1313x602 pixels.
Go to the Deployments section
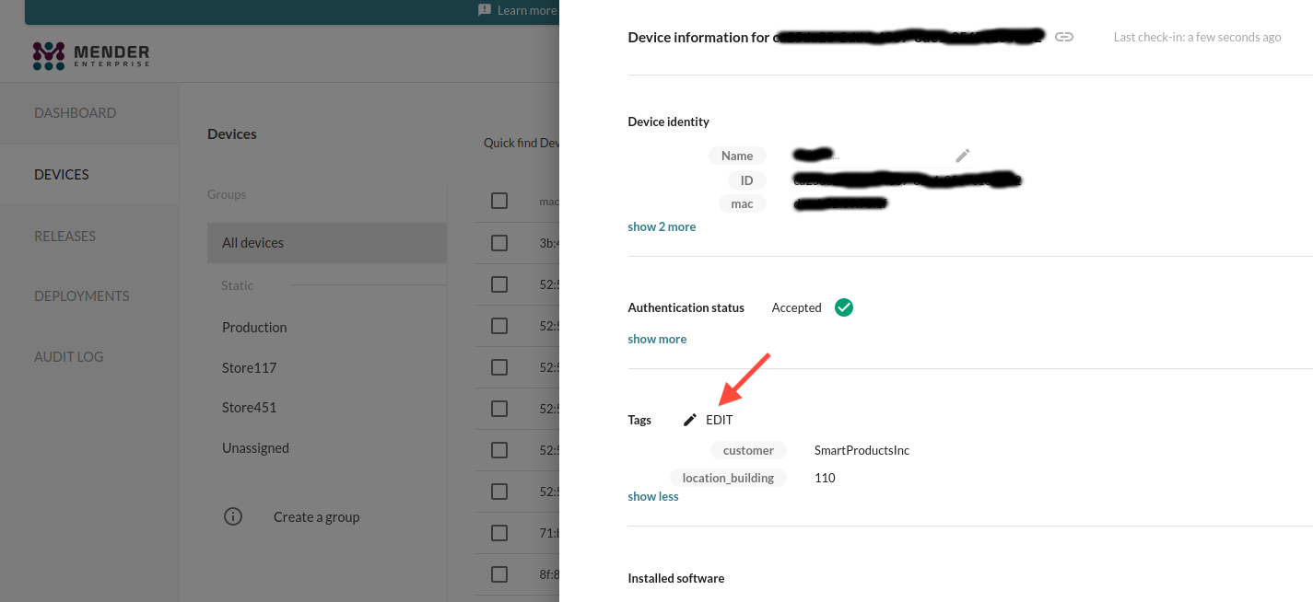click(x=82, y=296)
